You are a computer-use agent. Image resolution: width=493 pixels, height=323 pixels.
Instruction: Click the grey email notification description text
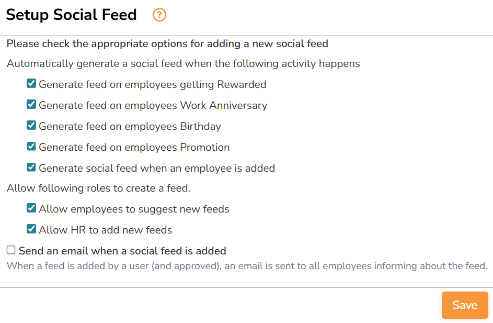click(x=247, y=266)
